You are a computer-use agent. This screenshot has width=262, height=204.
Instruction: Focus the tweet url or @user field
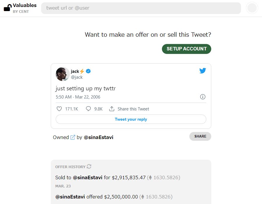click(x=141, y=8)
